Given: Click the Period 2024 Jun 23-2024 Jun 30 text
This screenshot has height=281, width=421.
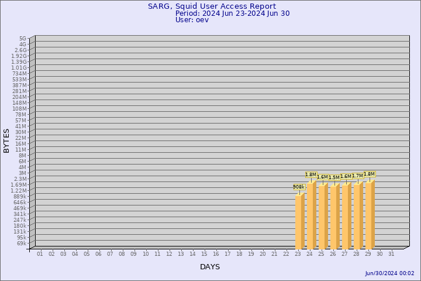Looking at the screenshot, I should pyautogui.click(x=232, y=13).
